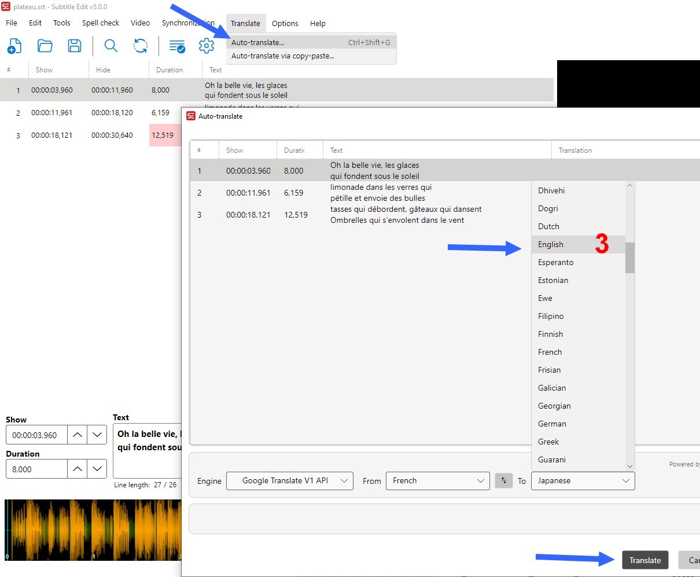Click the subtitle Text edit box

point(147,450)
